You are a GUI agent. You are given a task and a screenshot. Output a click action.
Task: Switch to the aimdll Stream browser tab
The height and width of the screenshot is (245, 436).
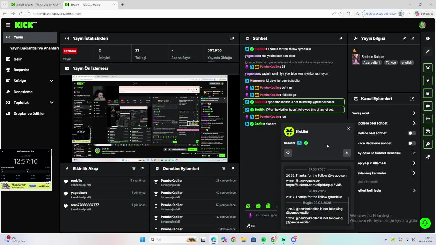(35, 5)
